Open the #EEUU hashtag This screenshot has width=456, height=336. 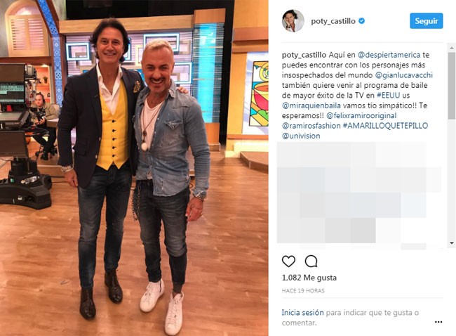(x=388, y=96)
